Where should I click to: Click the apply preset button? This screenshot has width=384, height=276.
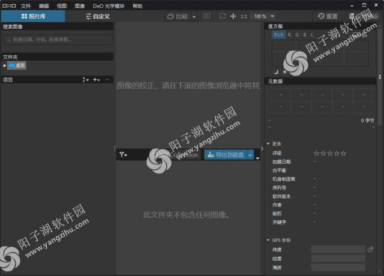pyautogui.click(x=364, y=16)
